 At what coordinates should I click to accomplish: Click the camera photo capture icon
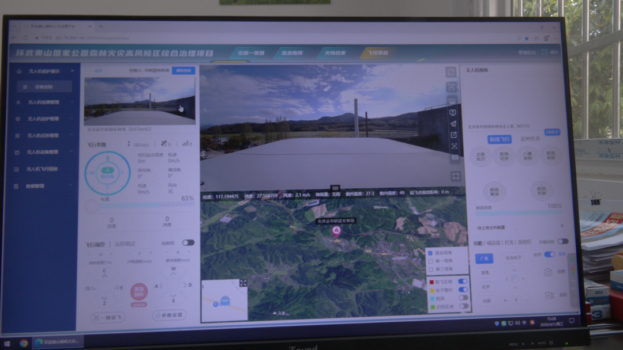(x=548, y=272)
